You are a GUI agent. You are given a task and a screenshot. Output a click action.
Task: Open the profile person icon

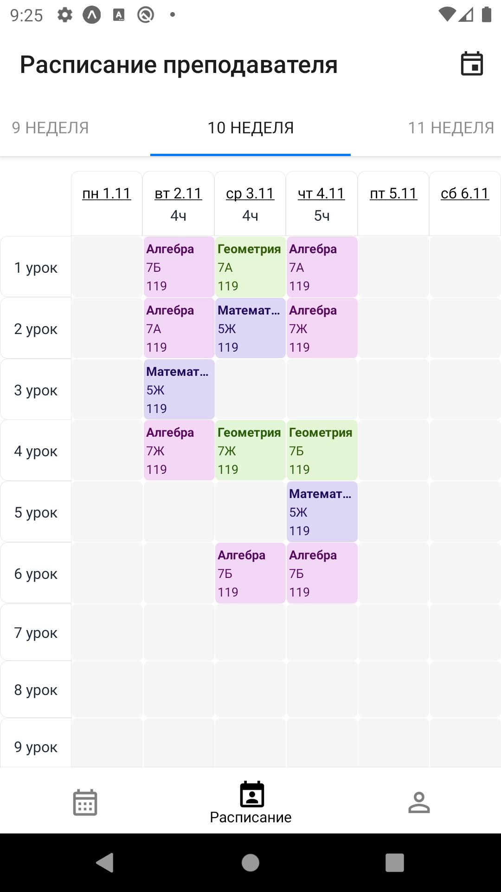coord(419,802)
